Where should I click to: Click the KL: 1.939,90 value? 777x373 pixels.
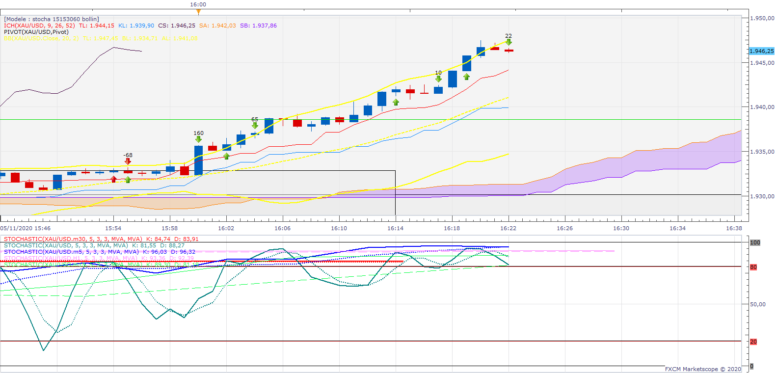(x=136, y=26)
